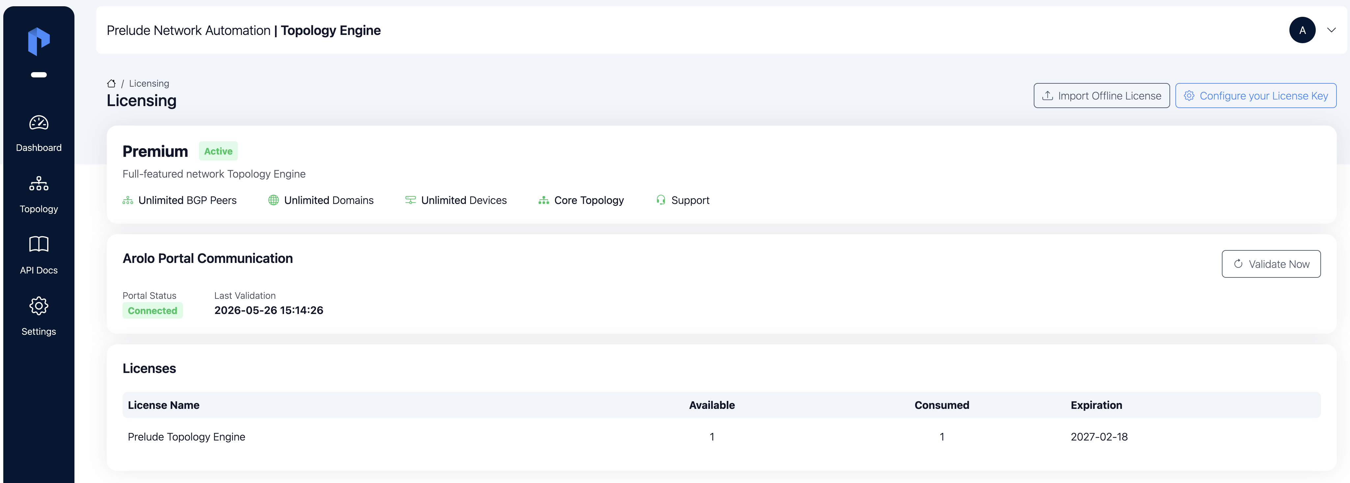Click the Consumed column header

942,406
